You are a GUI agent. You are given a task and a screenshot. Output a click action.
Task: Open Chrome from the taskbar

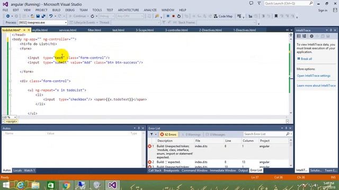click(x=66, y=185)
